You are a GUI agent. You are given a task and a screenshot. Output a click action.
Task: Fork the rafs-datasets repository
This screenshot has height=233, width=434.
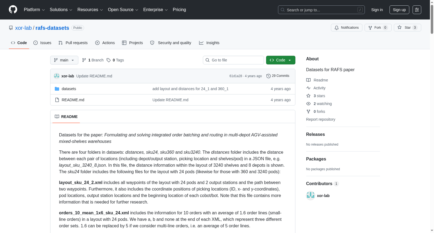pyautogui.click(x=378, y=28)
